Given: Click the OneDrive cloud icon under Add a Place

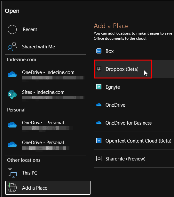Looking at the screenshot, I should [x=99, y=105].
